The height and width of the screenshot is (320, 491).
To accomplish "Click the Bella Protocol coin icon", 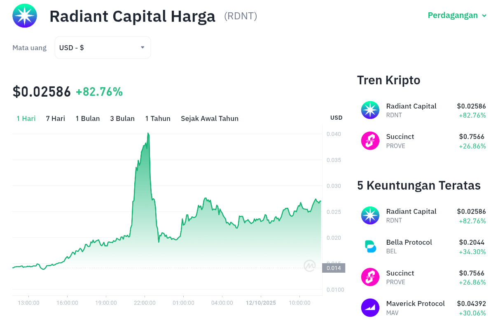I will click(x=370, y=246).
